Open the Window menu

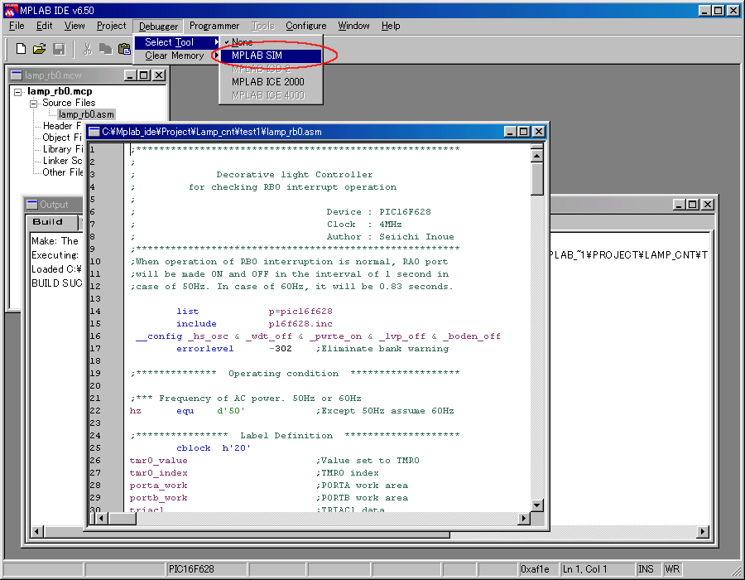click(x=353, y=26)
